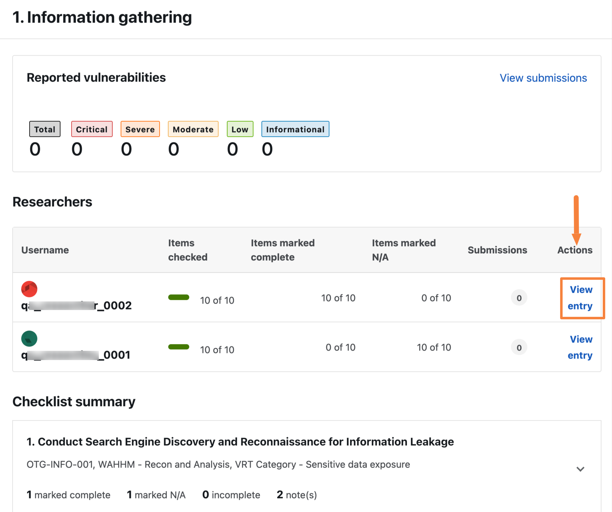The width and height of the screenshot is (612, 512).
Task: Click the Checklist summary heading
Action: [x=74, y=402]
